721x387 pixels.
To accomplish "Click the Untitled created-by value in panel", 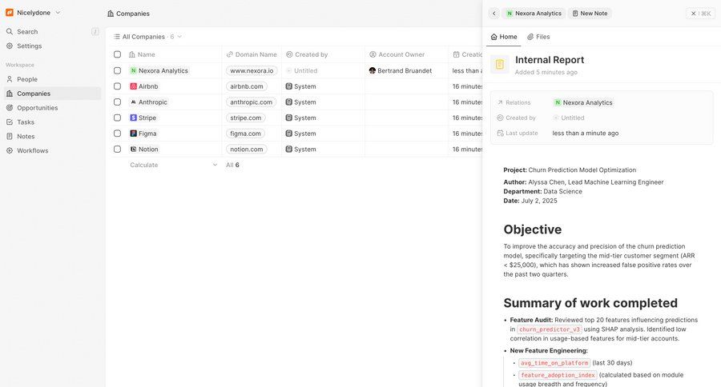I will pos(568,118).
